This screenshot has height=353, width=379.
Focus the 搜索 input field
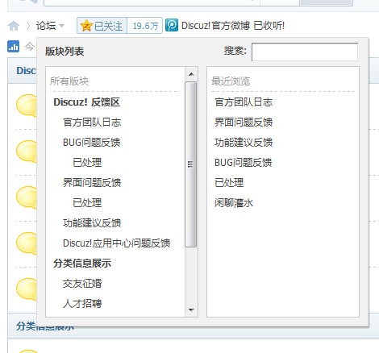[305, 52]
